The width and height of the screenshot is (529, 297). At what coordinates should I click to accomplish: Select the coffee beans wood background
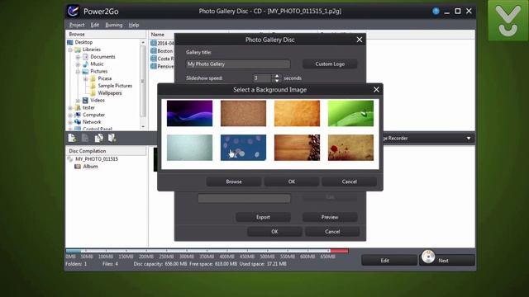pyautogui.click(x=297, y=148)
